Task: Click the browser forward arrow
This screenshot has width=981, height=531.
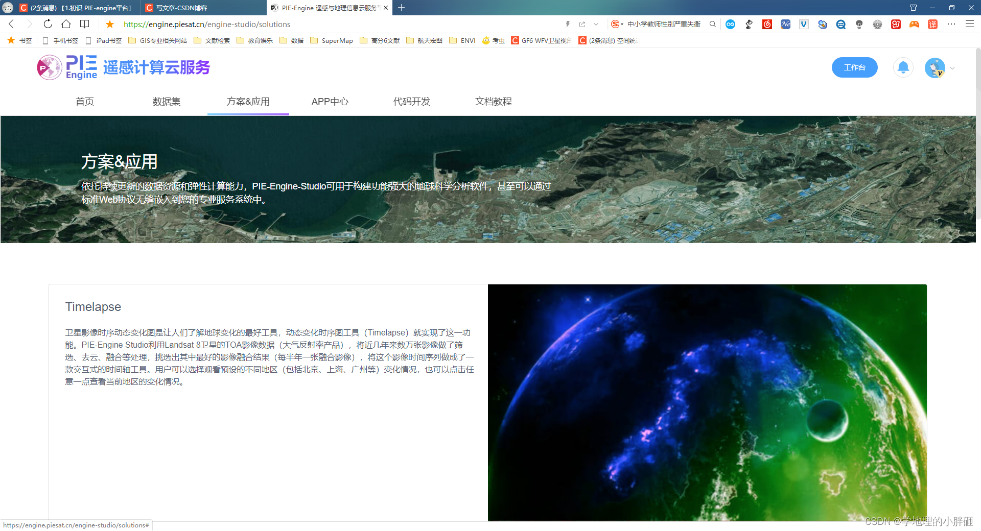Action: click(x=29, y=24)
